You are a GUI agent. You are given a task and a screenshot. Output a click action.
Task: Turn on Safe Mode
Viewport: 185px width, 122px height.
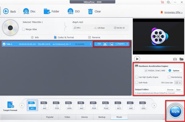tap(137, 82)
